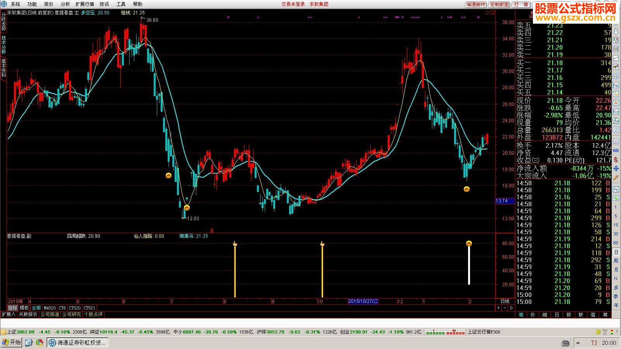Switch to 30-minute period
The width and height of the screenshot is (621, 349).
point(616,234)
